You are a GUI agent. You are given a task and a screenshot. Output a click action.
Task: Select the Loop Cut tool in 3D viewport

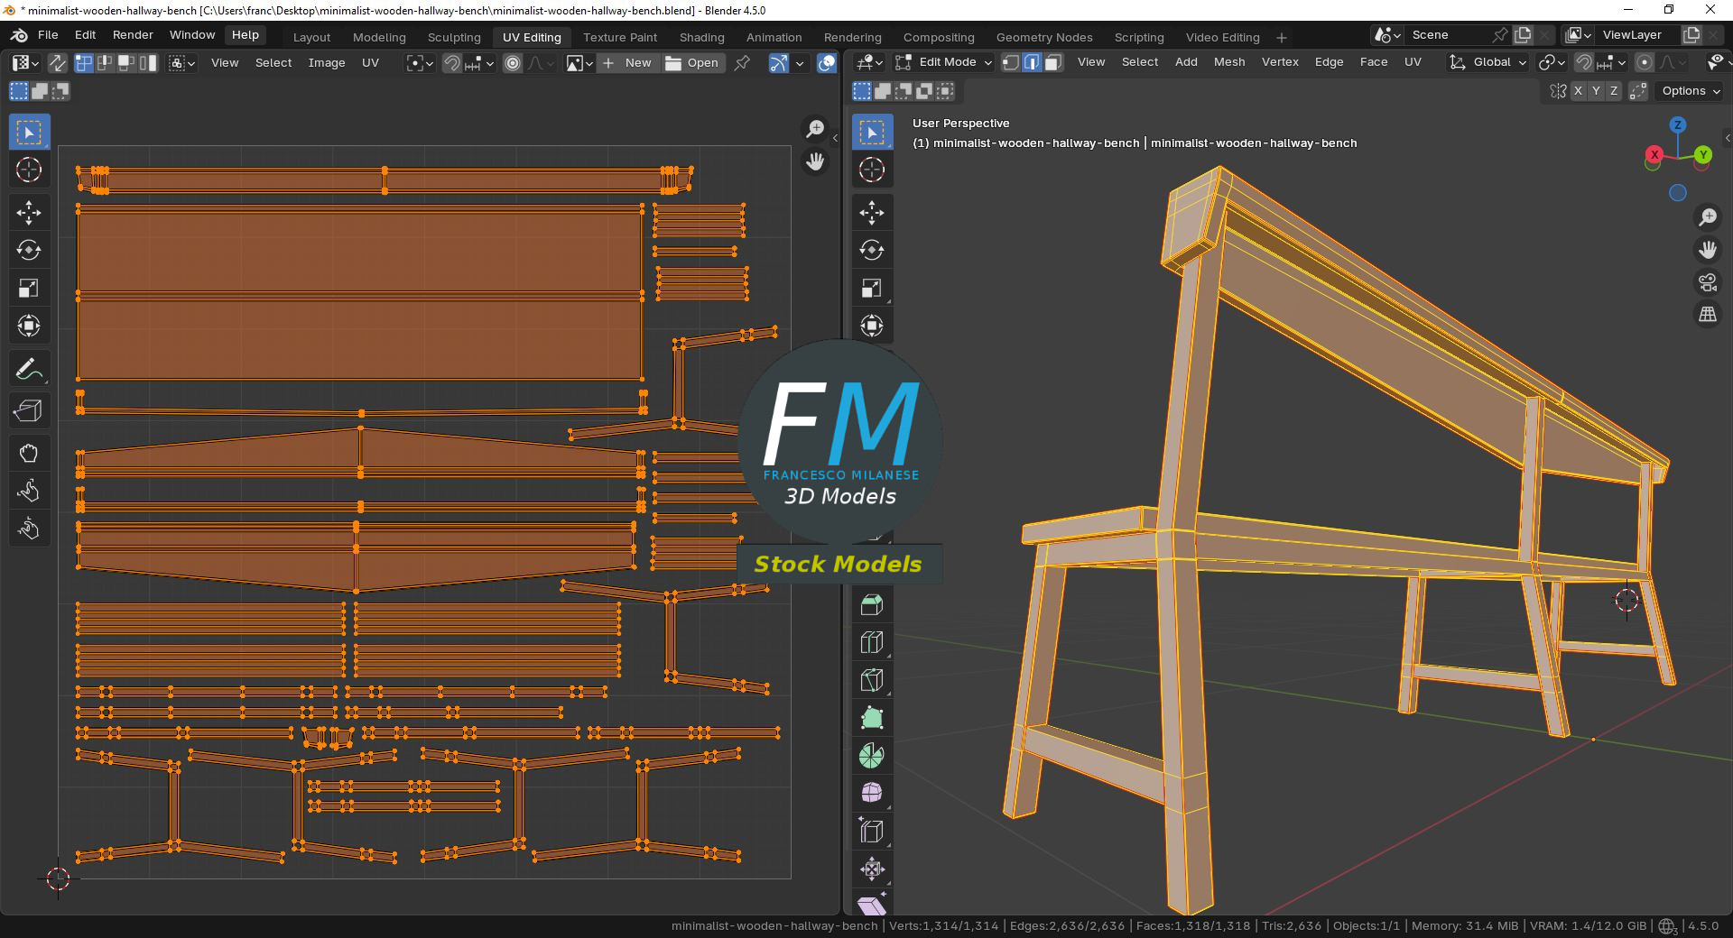tap(872, 642)
